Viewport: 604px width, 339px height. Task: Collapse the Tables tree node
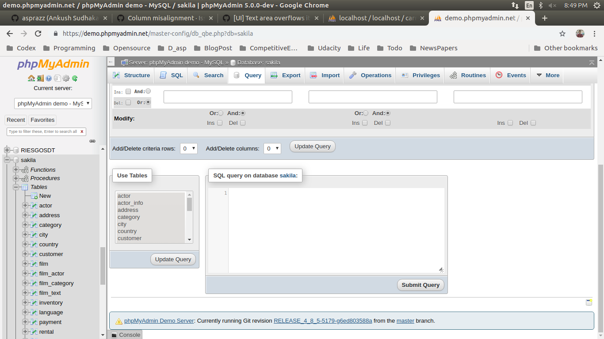pyautogui.click(x=16, y=187)
